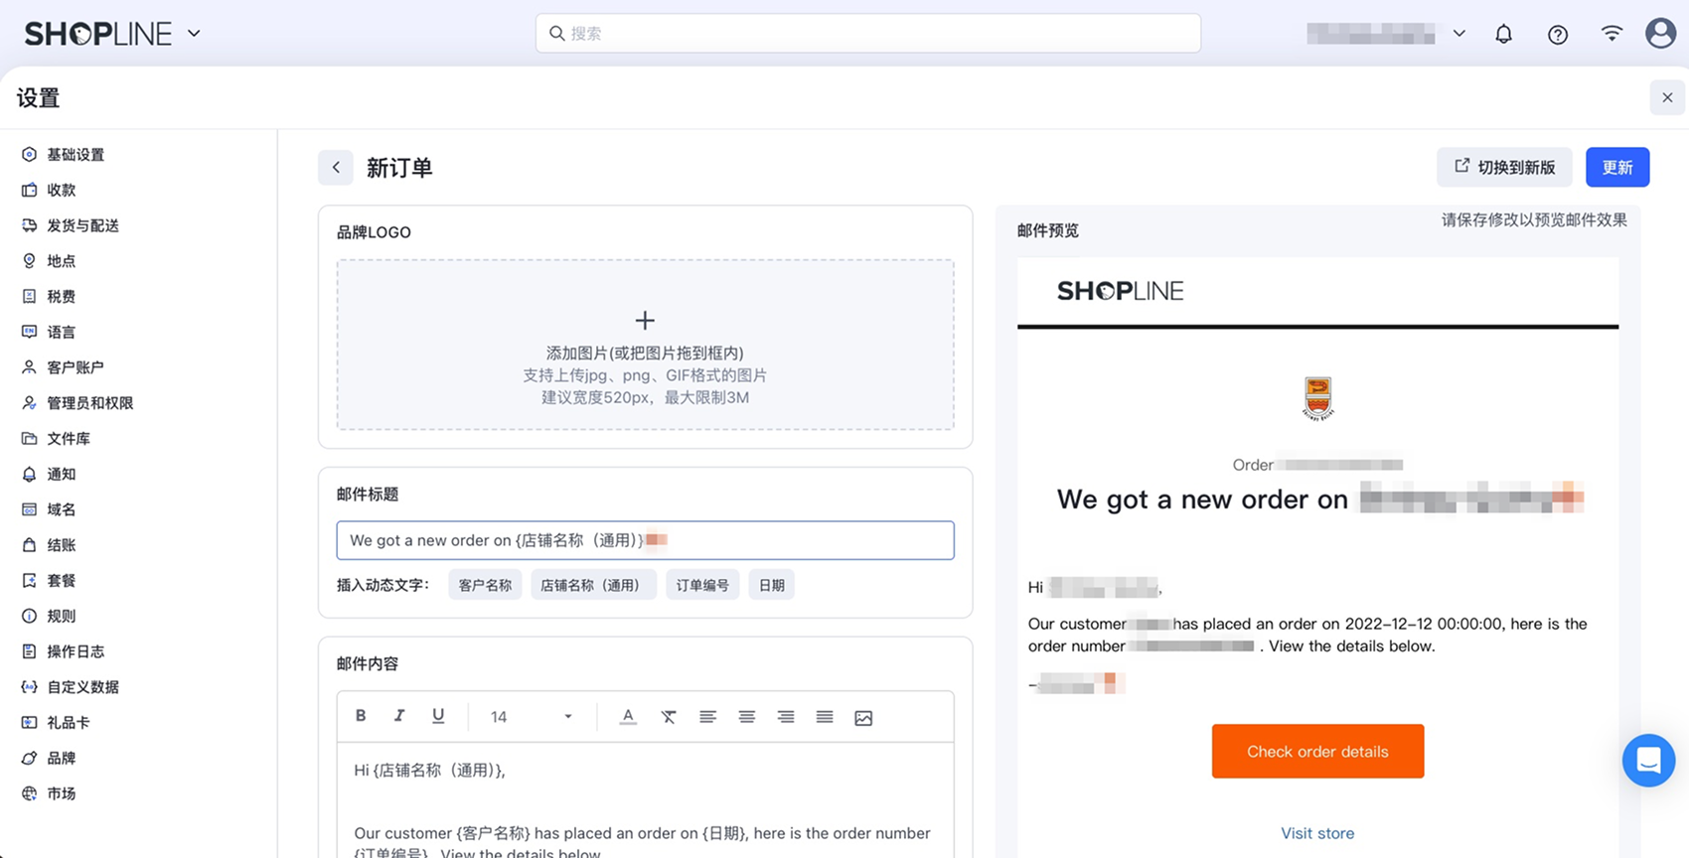The width and height of the screenshot is (1689, 858).
Task: Insert 日期 dynamic text tag
Action: coord(771,585)
